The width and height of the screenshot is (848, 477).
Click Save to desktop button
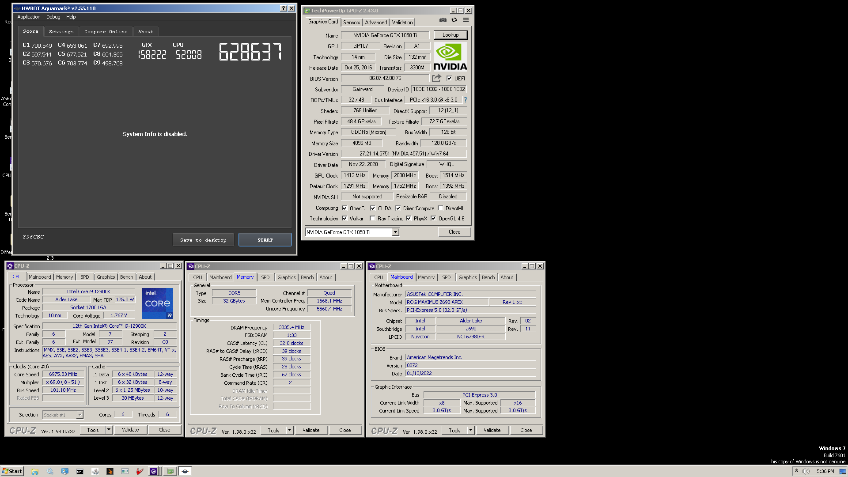click(203, 240)
